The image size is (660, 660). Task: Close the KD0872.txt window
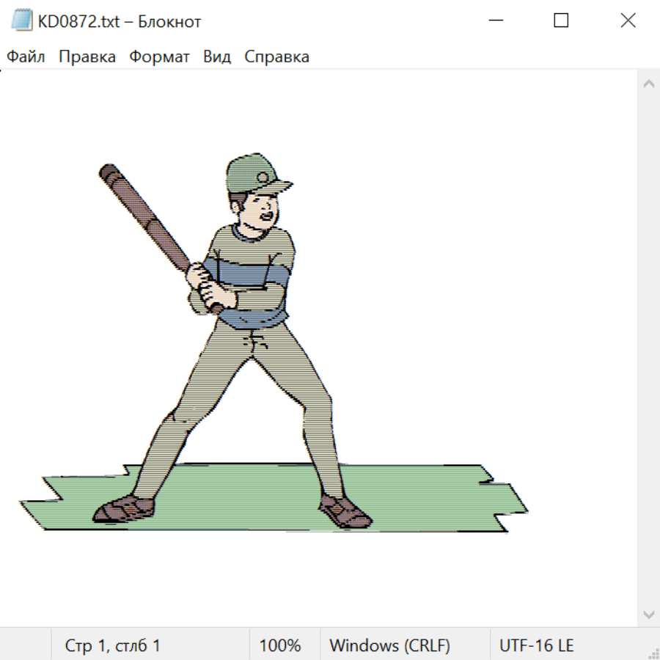coord(628,21)
